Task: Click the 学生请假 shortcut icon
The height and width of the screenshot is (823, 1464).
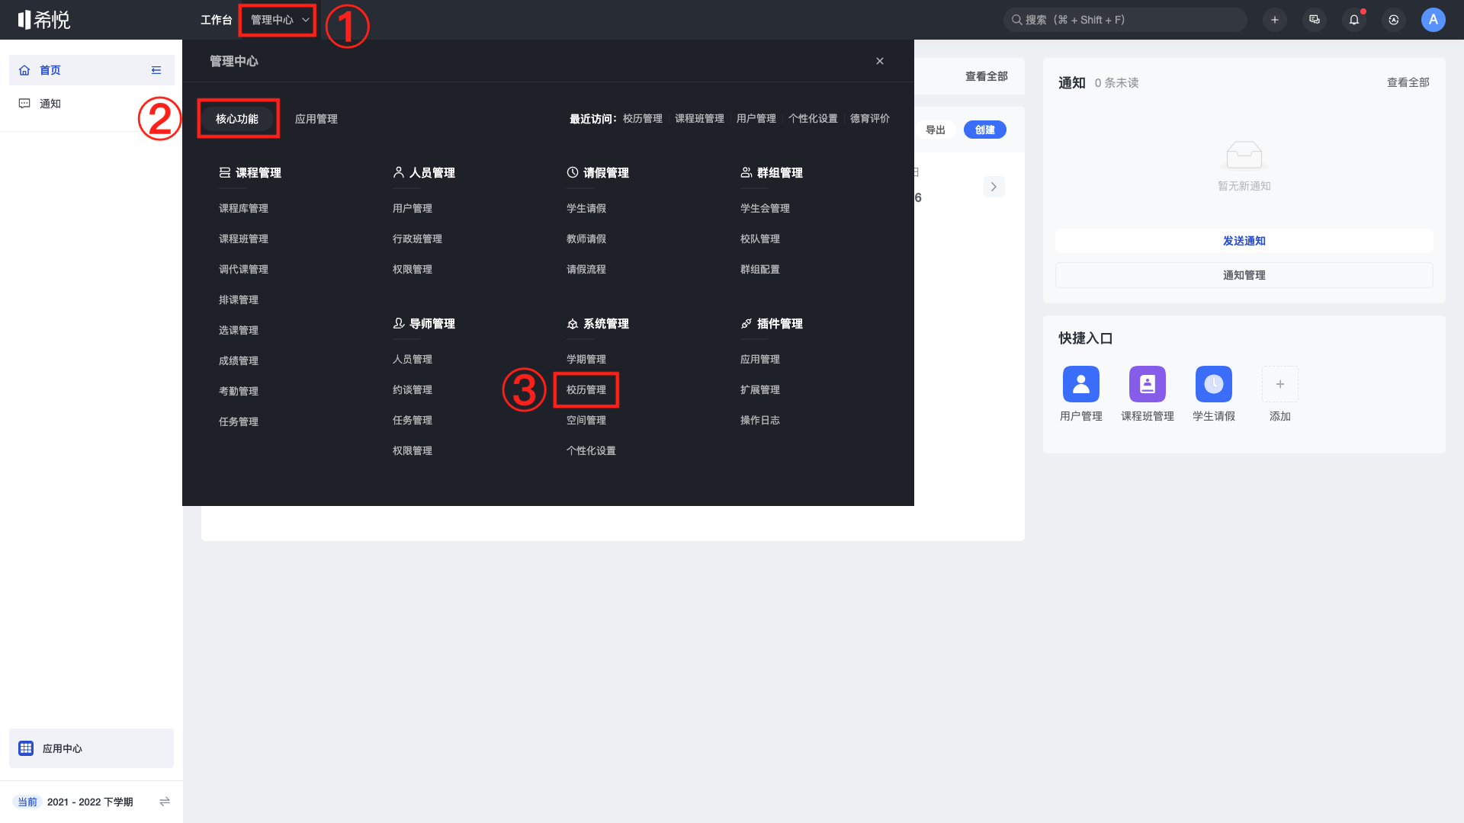Action: (1214, 384)
